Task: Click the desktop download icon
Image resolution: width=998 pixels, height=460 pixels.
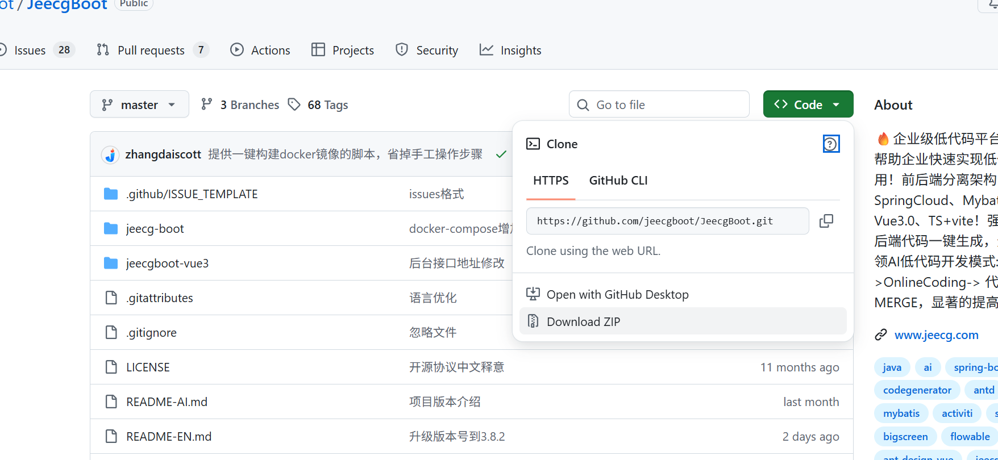Action: 533,294
